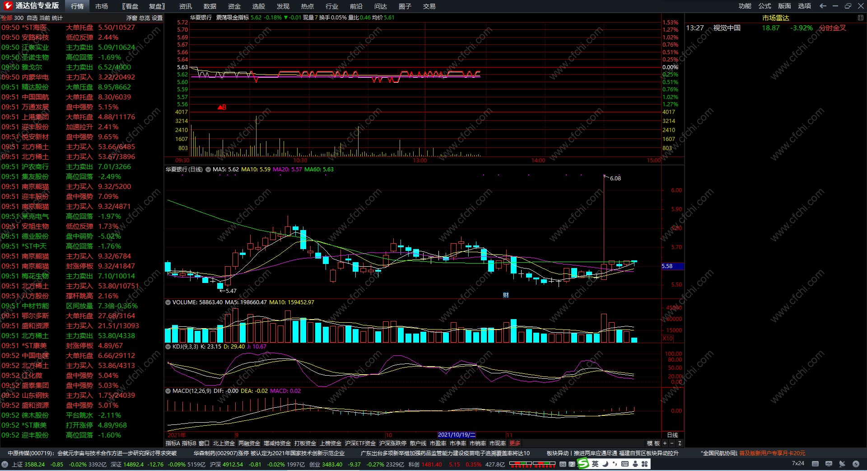This screenshot has width=867, height=471.
Task: Select the 沪深ETF资金 indicator tab
Action: [x=360, y=443]
